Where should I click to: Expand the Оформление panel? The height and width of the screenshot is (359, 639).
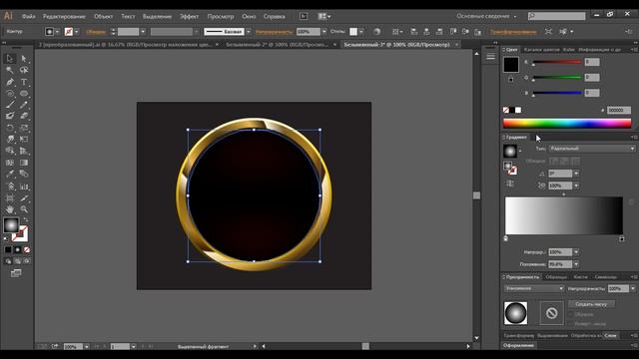[x=518, y=345]
